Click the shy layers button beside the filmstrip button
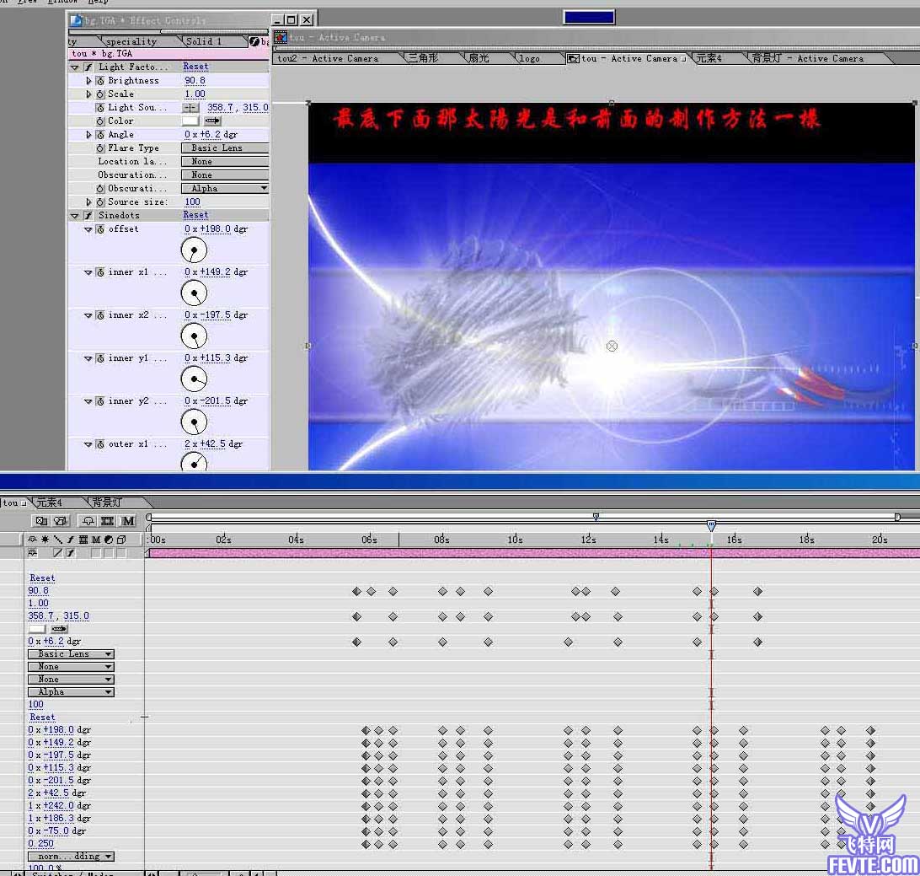920x876 pixels. pos(88,521)
